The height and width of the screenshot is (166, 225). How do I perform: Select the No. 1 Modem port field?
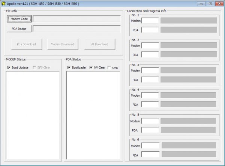[x=150, y=21]
